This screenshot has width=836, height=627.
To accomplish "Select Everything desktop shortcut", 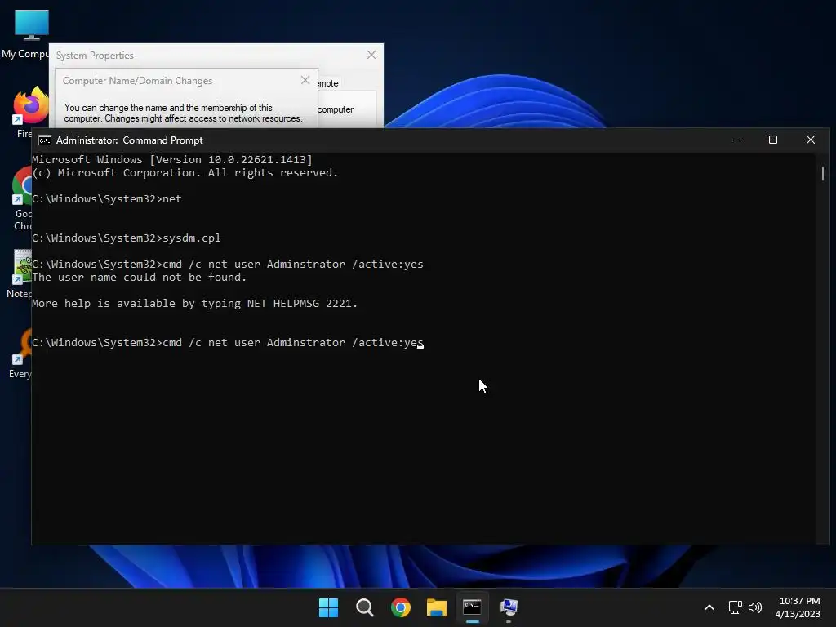I will click(20, 354).
